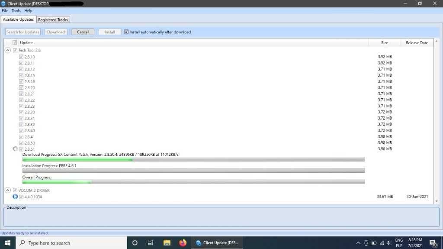Click the Download button
This screenshot has width=443, height=249.
pos(56,32)
